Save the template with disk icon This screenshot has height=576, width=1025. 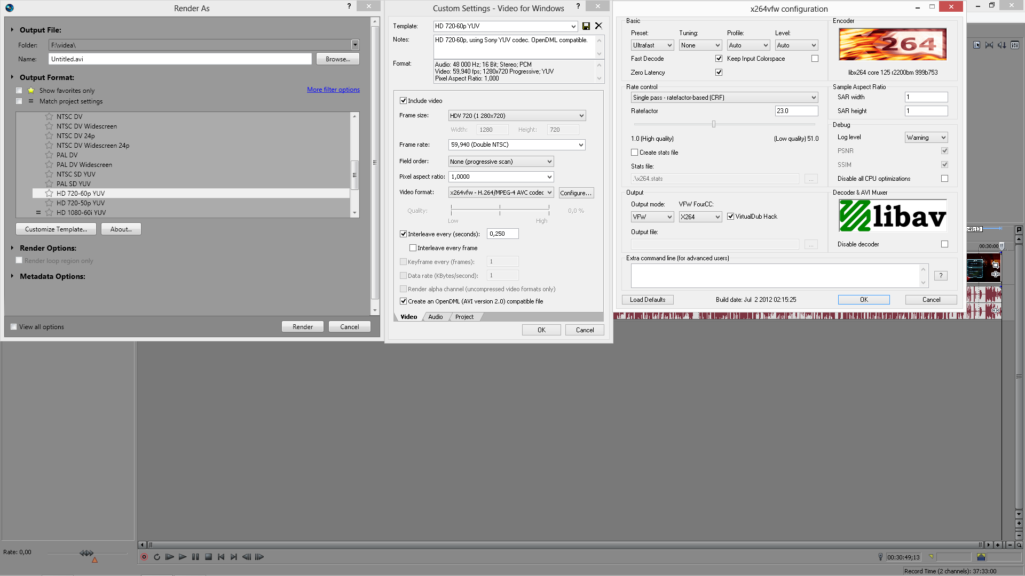pos(586,26)
